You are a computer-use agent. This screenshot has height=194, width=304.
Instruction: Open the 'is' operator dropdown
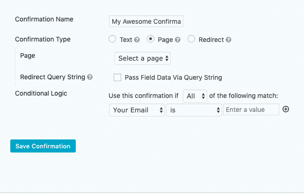[194, 110]
